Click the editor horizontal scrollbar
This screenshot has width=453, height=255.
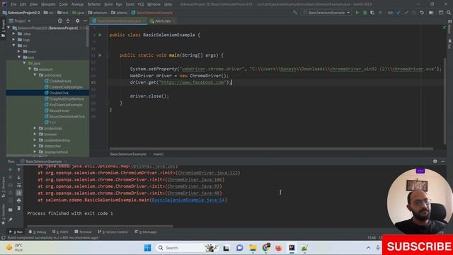pos(272,149)
